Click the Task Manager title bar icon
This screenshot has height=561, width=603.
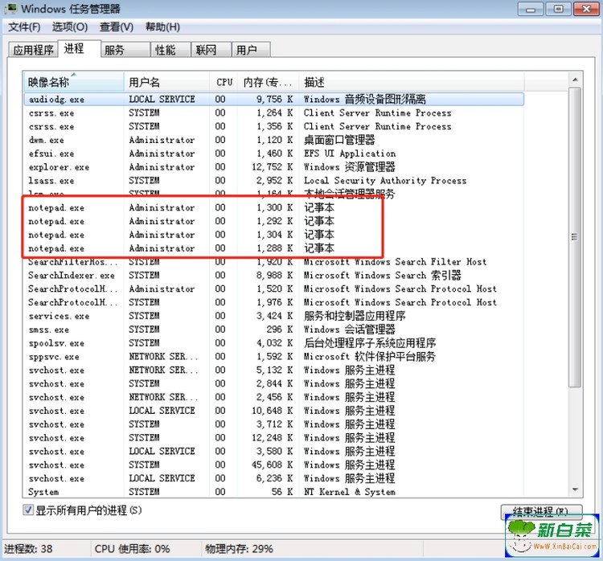pos(11,8)
